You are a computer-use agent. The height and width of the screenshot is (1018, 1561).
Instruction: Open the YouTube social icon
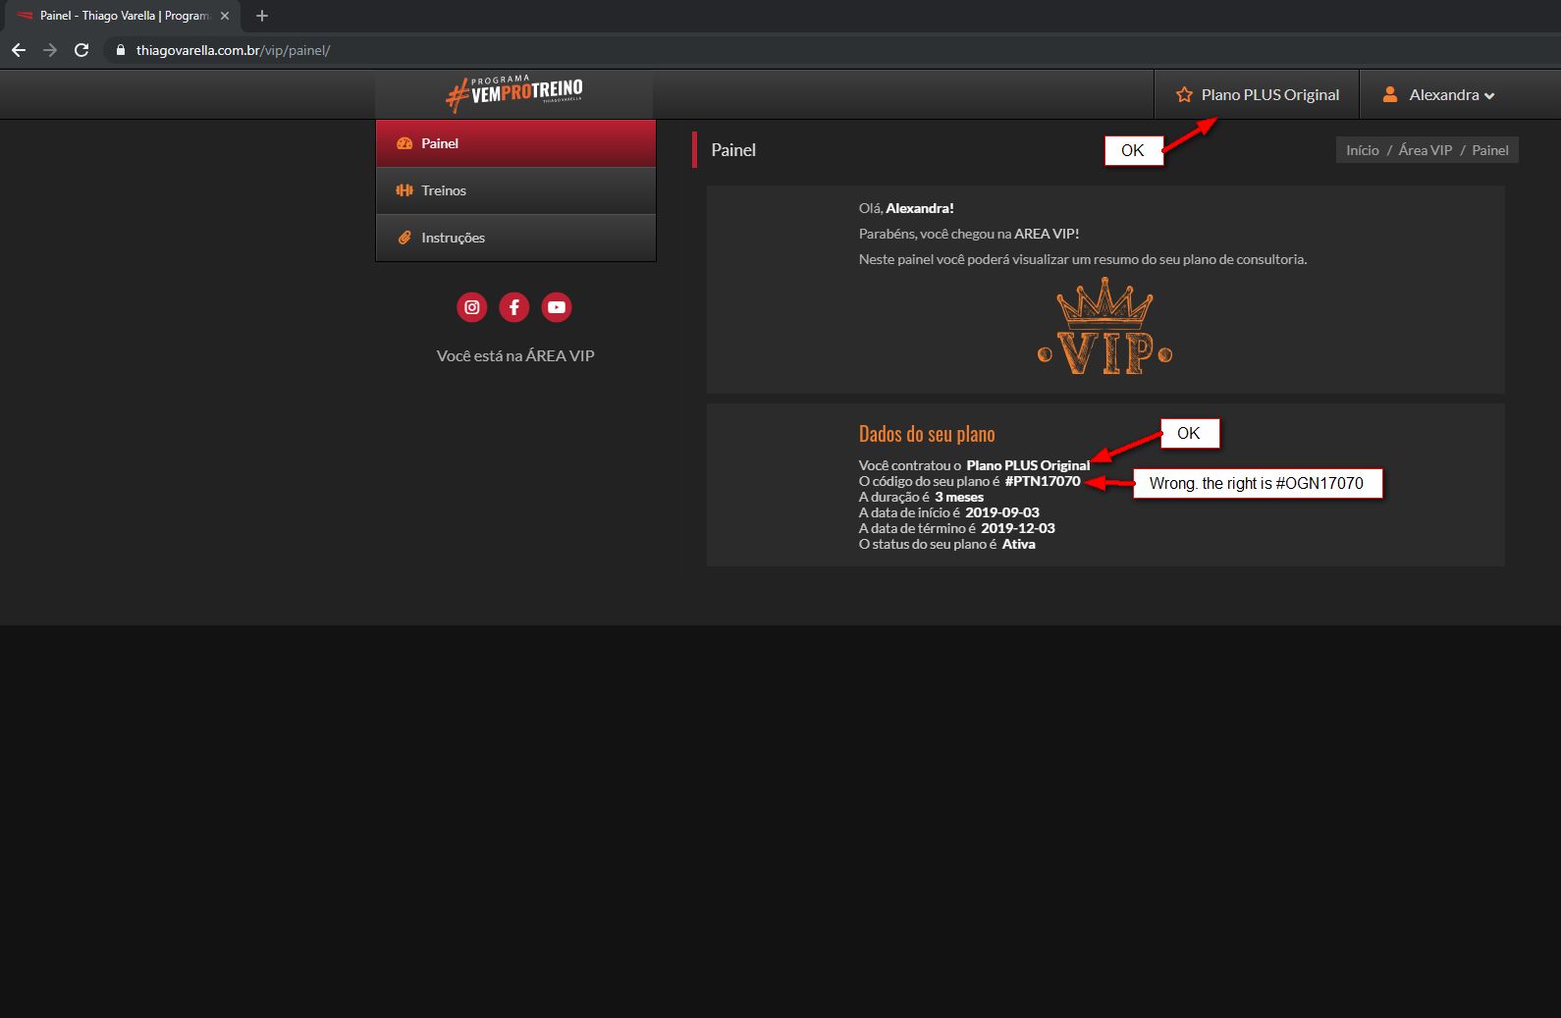coord(557,307)
